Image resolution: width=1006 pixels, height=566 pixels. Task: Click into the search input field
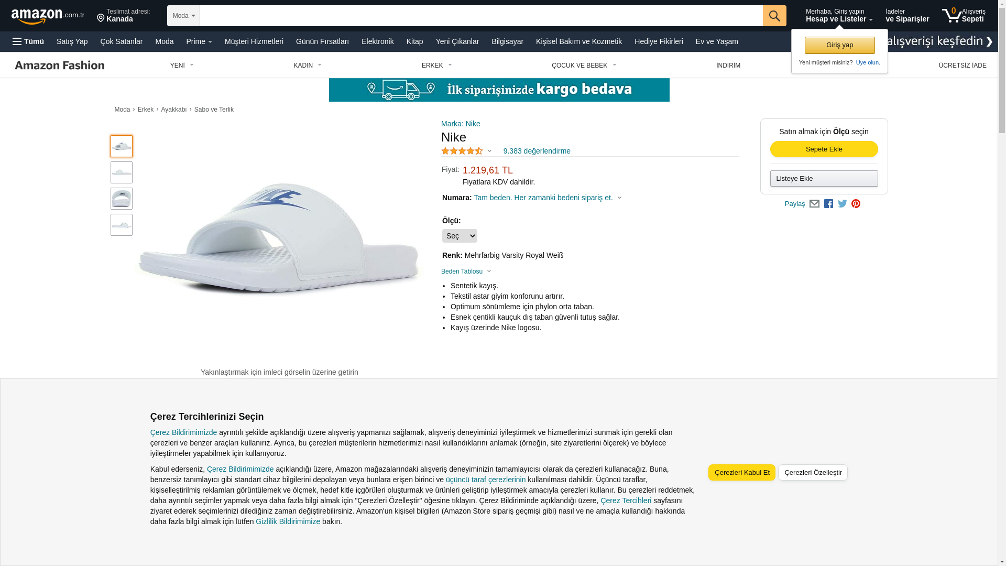pos(481,16)
